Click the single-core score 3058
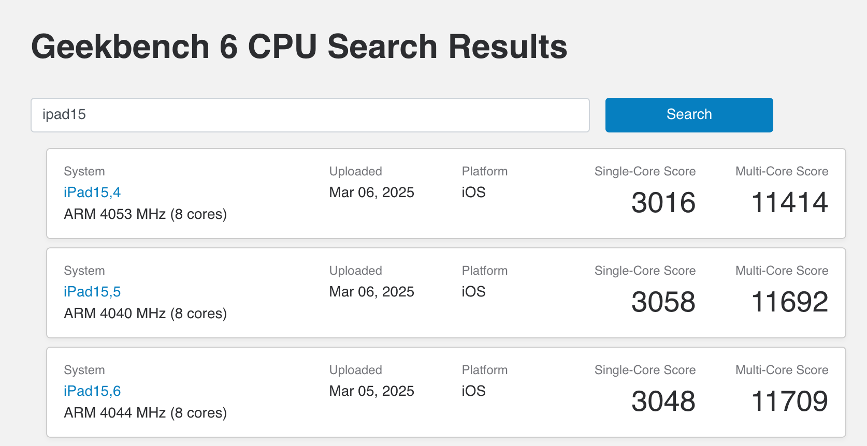The width and height of the screenshot is (867, 446). [x=663, y=302]
